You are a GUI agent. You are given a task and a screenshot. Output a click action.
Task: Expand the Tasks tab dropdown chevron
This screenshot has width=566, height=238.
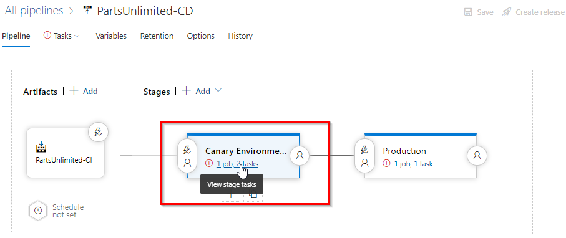click(77, 36)
